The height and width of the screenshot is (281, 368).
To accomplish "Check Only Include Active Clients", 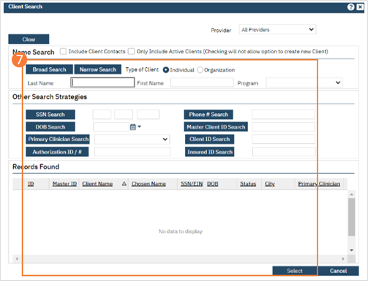I will click(x=131, y=51).
